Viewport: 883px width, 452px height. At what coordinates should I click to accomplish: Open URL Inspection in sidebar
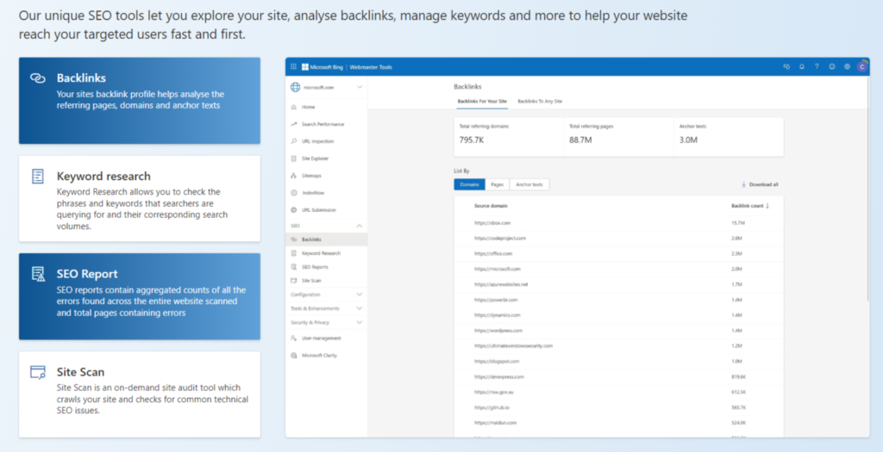(295, 141)
